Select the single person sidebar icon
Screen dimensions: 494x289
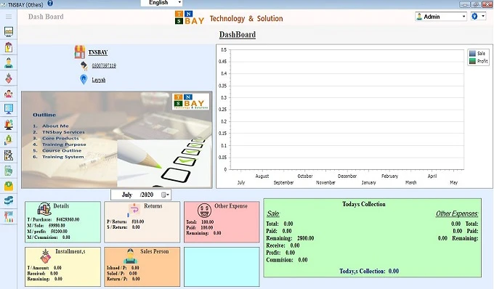pos(9,62)
